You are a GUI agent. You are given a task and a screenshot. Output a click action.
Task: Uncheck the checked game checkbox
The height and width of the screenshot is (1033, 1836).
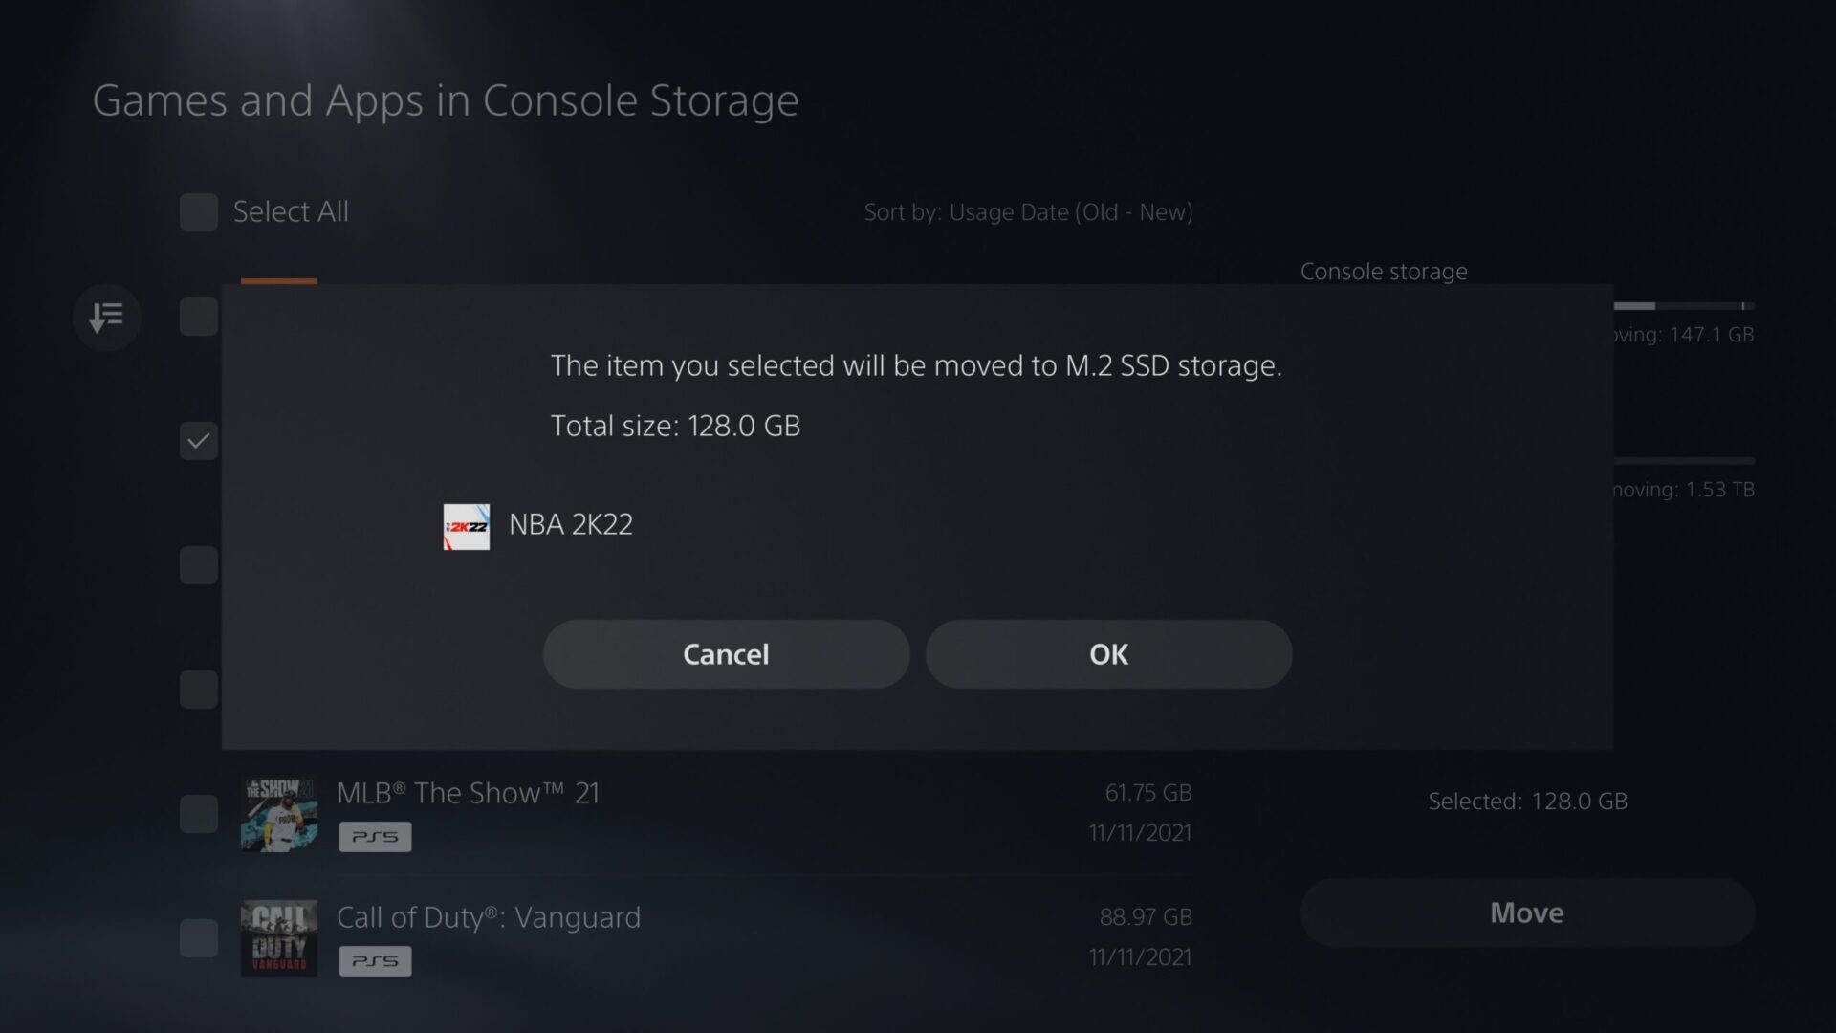(199, 441)
